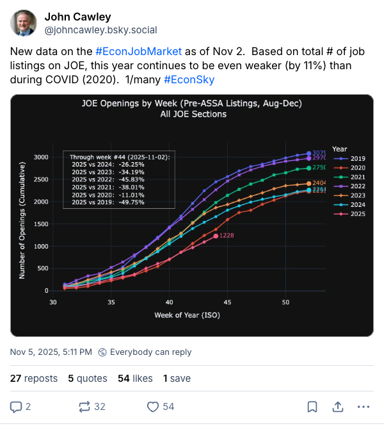View the 27 reposts list
This screenshot has width=384, height=426.
(34, 379)
